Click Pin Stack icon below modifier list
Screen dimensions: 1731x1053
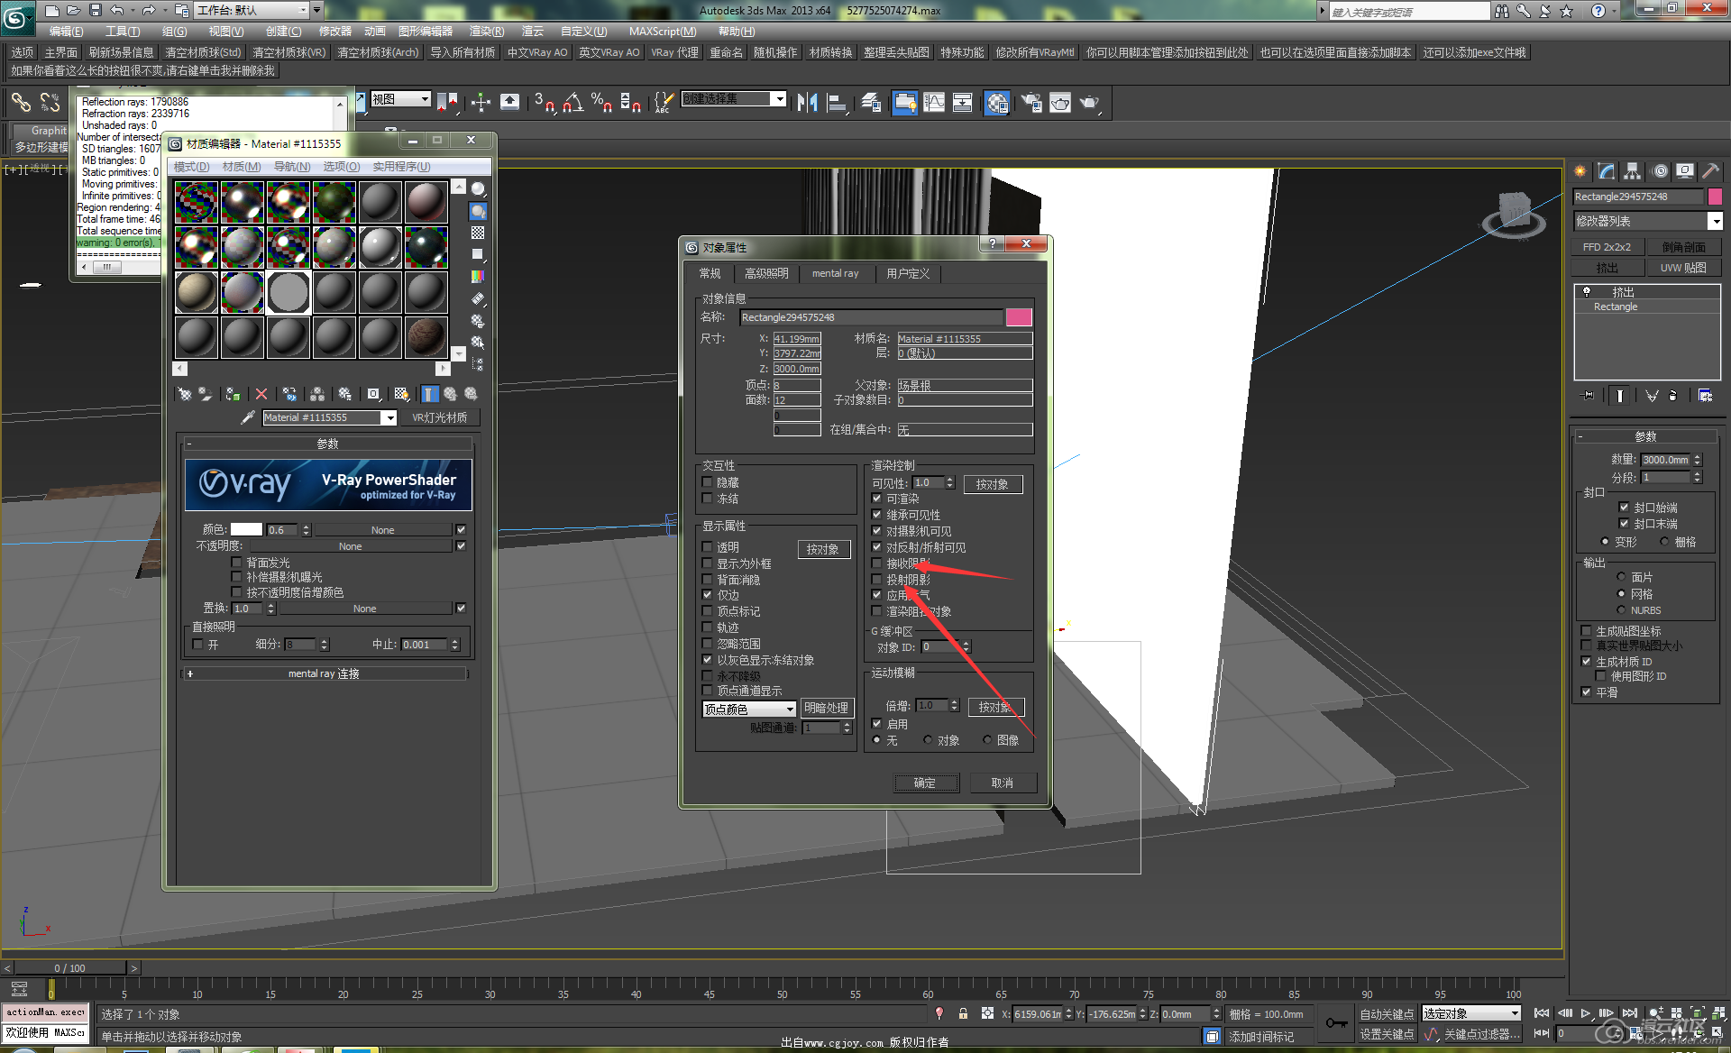(1588, 395)
